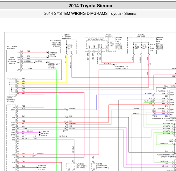The image size is (176, 171).
Task: Select the 'MGC' terminal label
Action: click(13, 155)
